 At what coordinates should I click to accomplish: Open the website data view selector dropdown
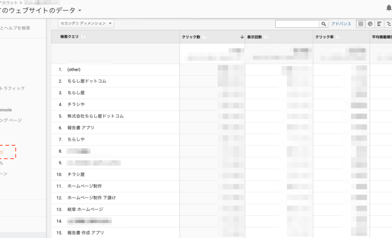[80, 10]
